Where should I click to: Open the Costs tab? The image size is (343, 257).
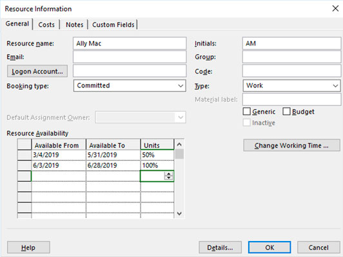pyautogui.click(x=46, y=24)
